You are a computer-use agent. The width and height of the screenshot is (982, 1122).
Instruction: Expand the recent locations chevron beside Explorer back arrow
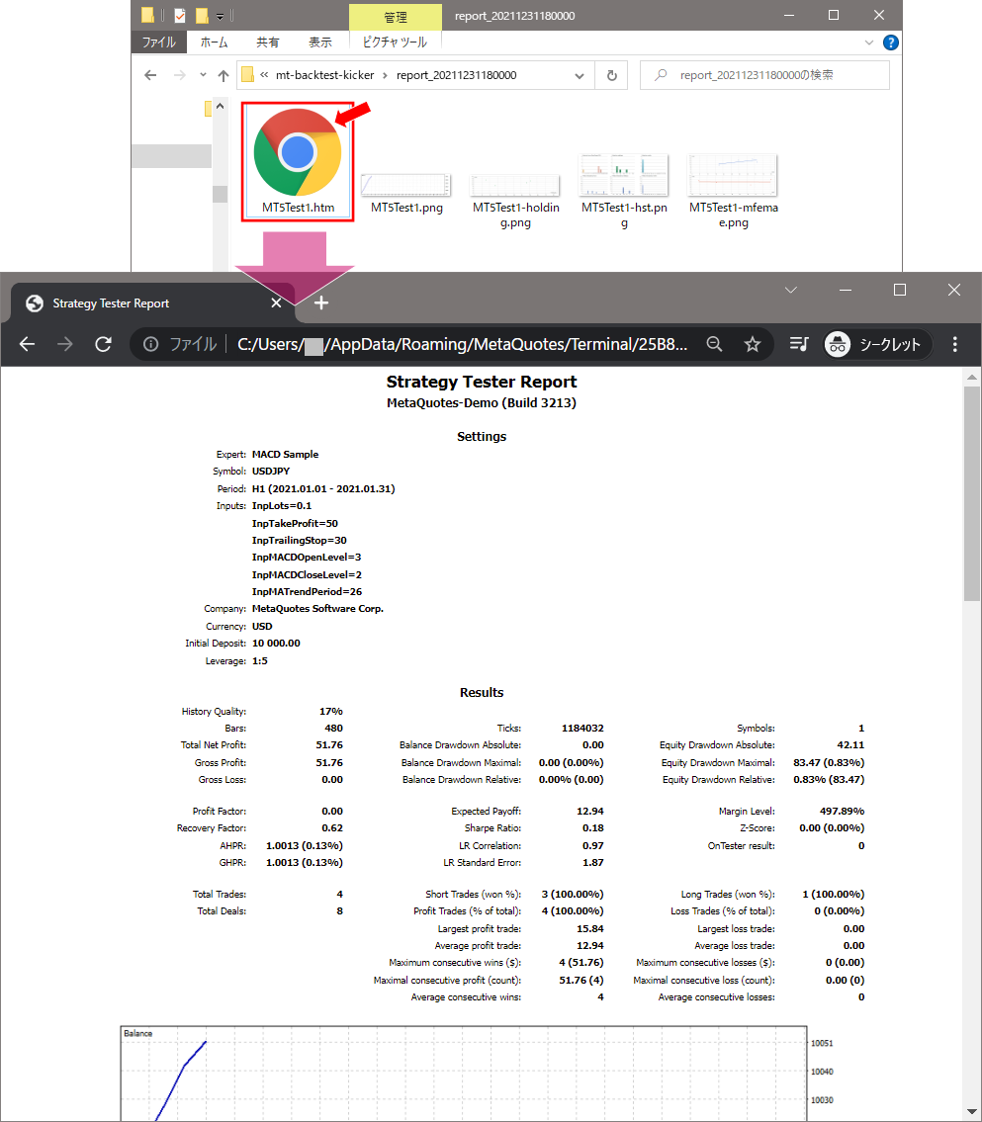(x=203, y=75)
